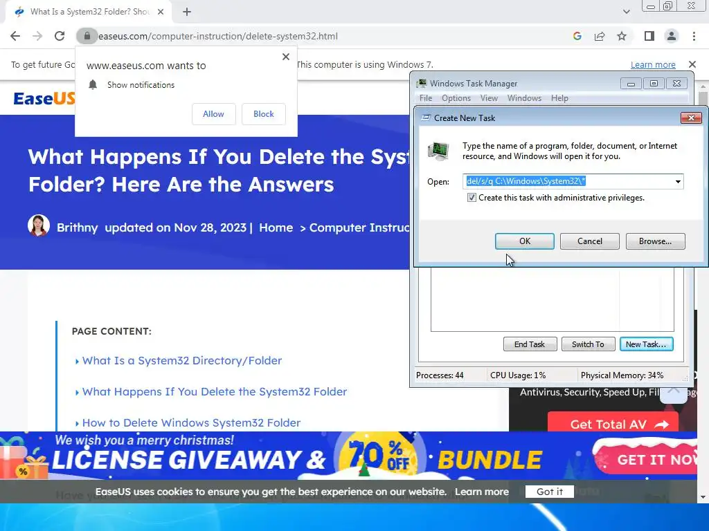709x531 pixels.
Task: Expand the tab search chevron
Action: tap(626, 12)
